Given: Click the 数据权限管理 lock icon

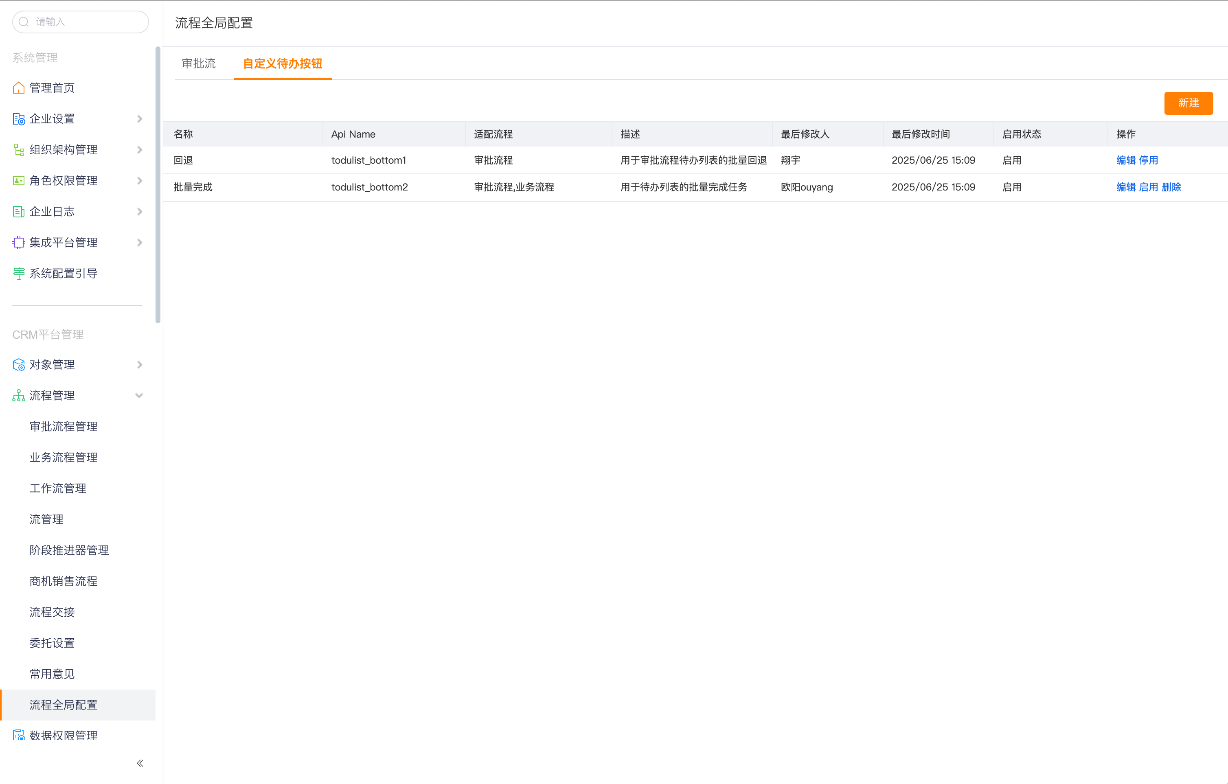Looking at the screenshot, I should (x=18, y=736).
